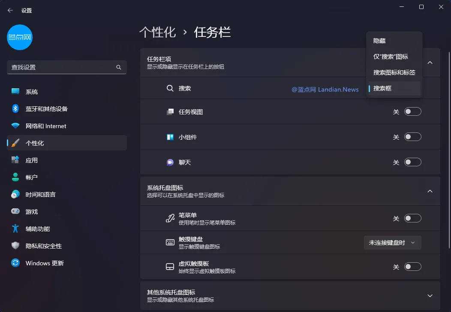Turn on the 虚拟触摸板 toggle
The height and width of the screenshot is (312, 451).
412,266
